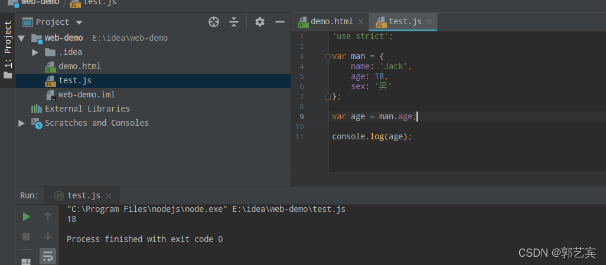
Task: Expand the .idea folder arrow
Action: (x=35, y=52)
